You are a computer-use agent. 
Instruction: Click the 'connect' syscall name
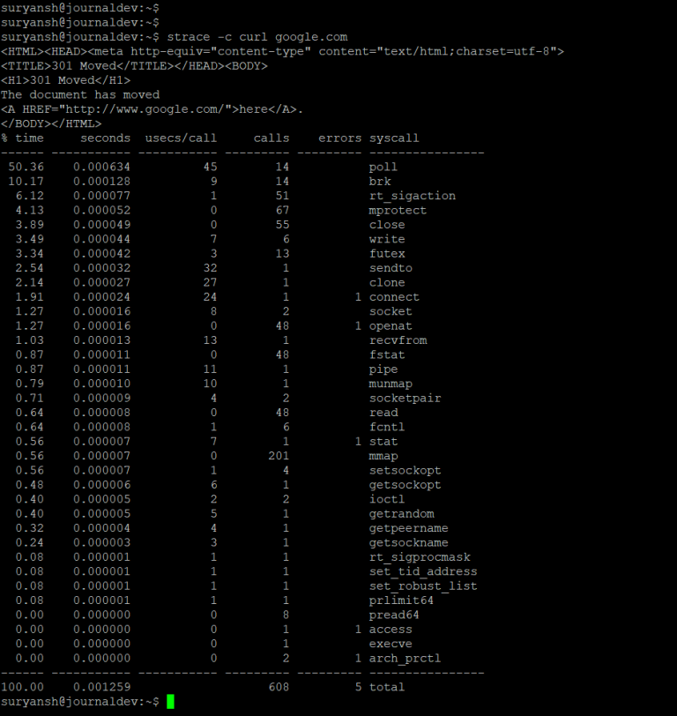pos(394,297)
